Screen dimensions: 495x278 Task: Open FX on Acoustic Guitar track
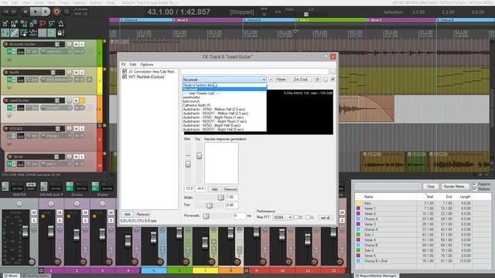pos(9,52)
